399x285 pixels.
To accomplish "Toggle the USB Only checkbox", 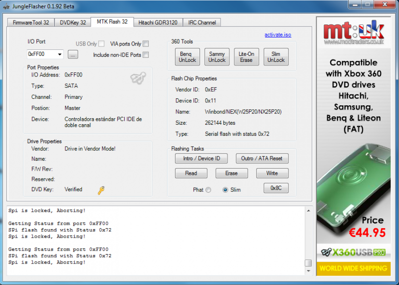I will tap(101, 44).
